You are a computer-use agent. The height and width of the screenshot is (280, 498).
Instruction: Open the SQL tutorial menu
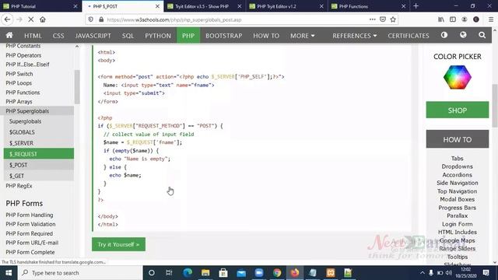pos(128,36)
